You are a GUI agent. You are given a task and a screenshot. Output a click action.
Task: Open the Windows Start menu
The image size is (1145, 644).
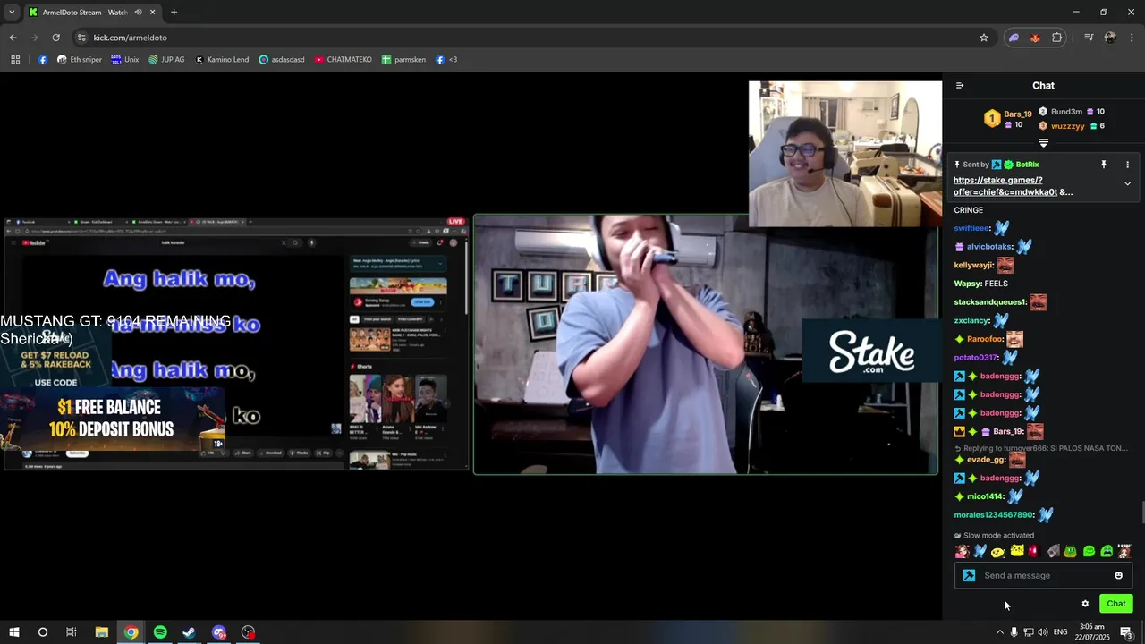14,632
